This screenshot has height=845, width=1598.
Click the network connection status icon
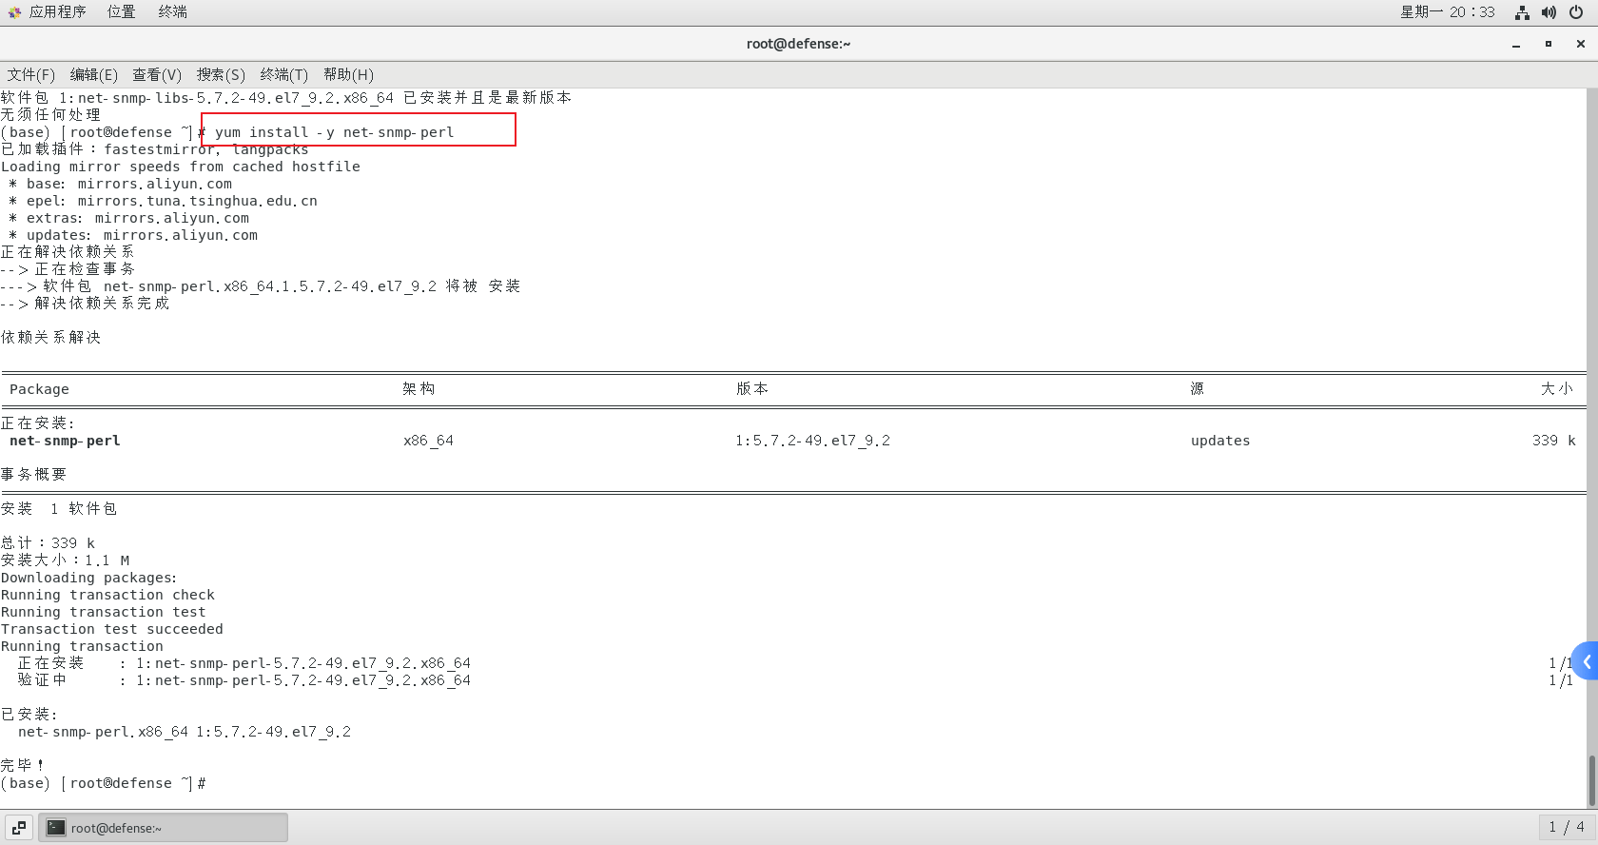pos(1522,12)
